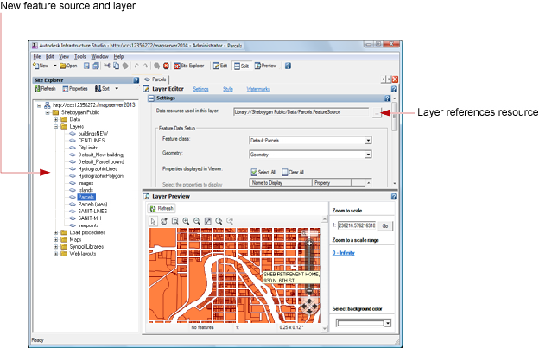Open the dropdown arrow beside New
Screen dimensions: 539x348
coord(54,66)
